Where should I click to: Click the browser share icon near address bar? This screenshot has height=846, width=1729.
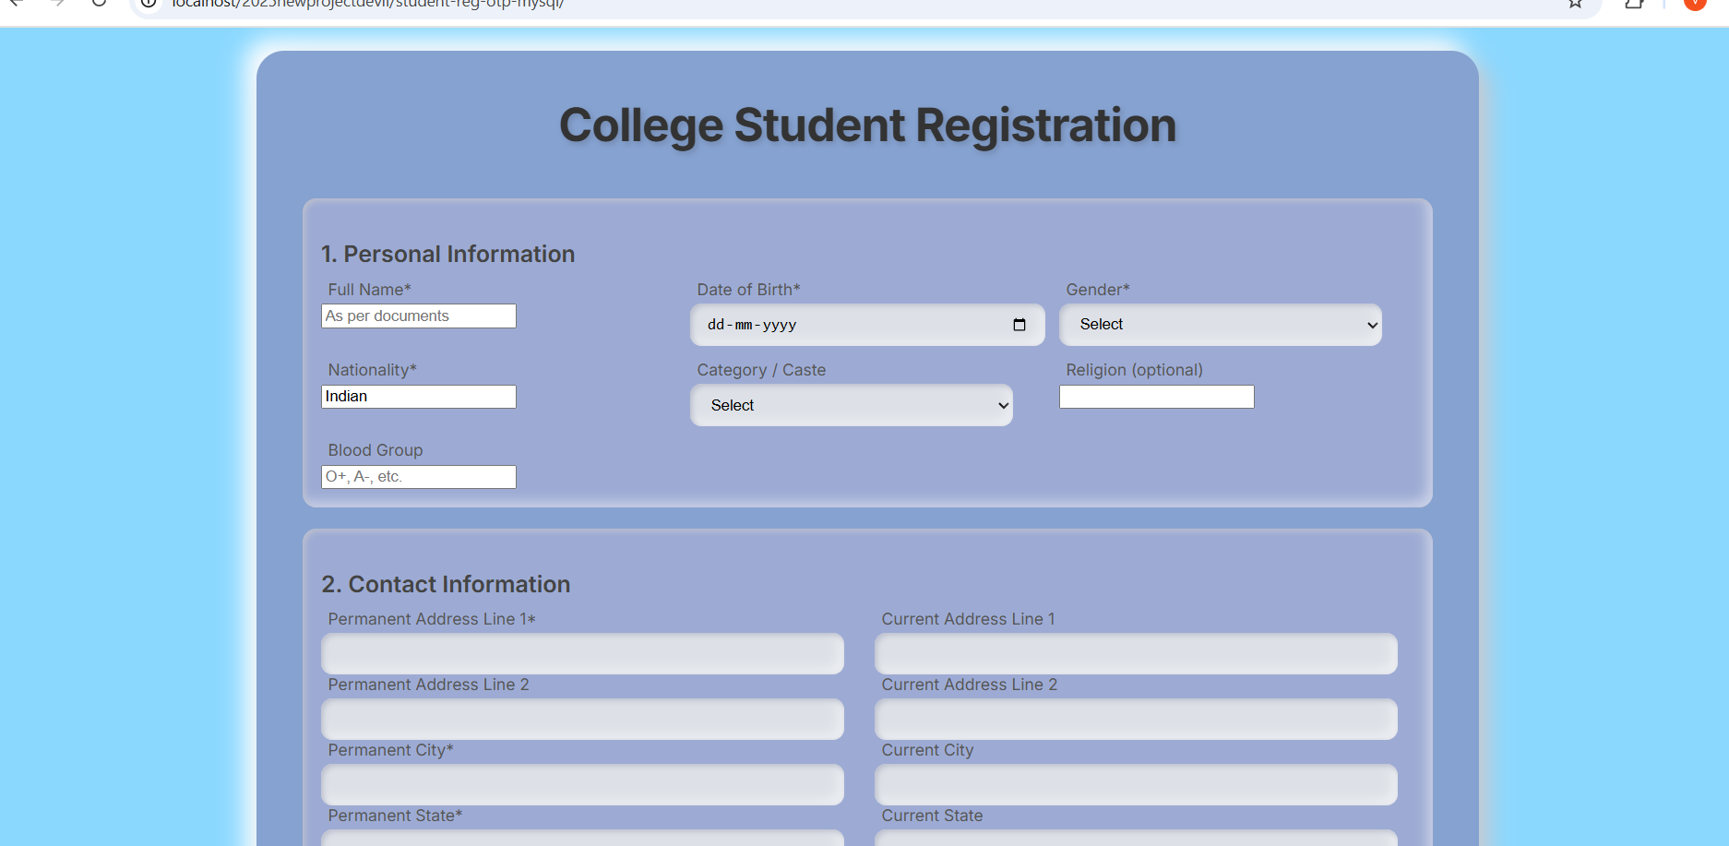(1634, 6)
